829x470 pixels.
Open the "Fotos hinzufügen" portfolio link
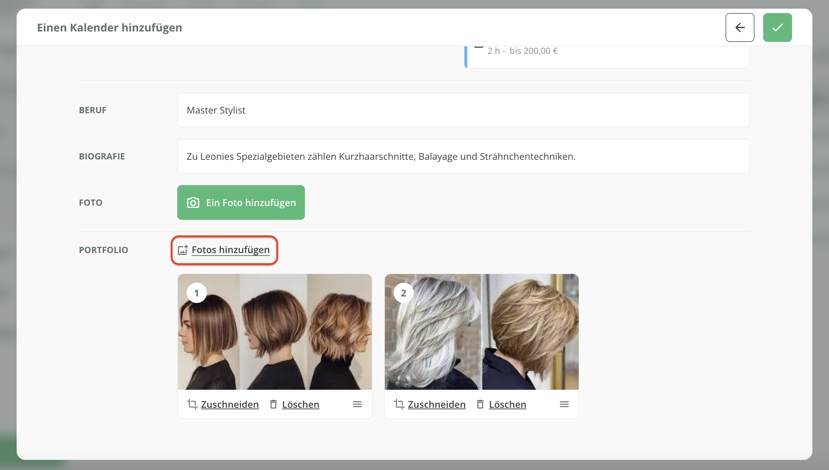(x=230, y=250)
